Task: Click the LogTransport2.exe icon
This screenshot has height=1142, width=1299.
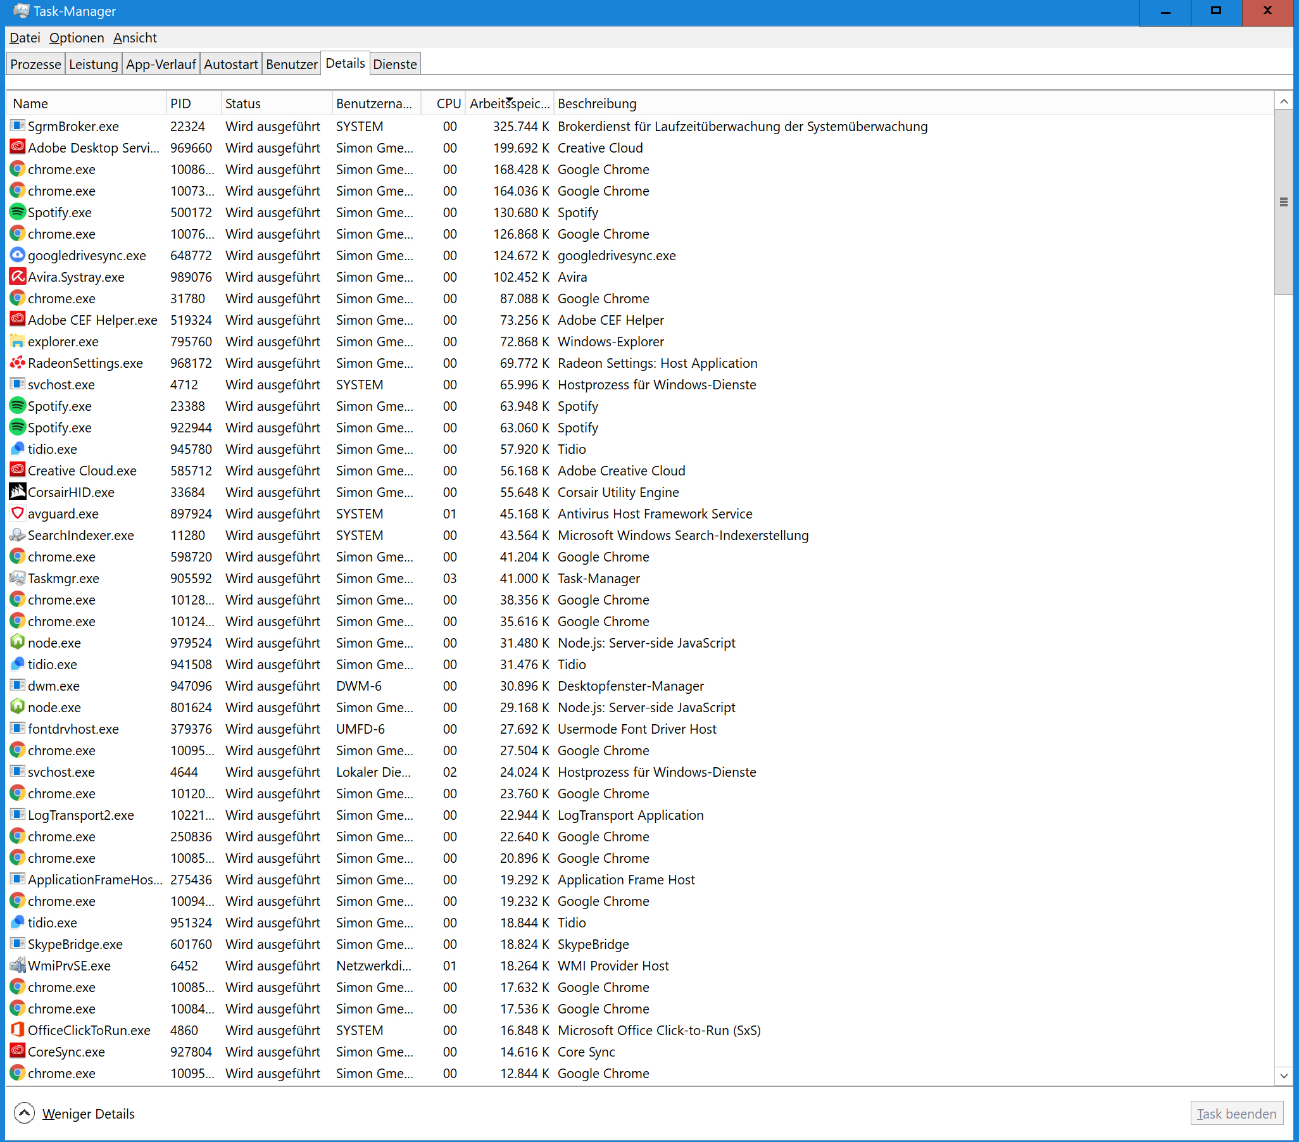Action: (x=17, y=815)
